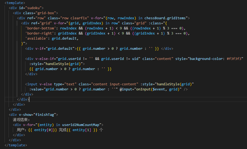The width and height of the screenshot is (247, 149).
Task: Click grid.default after 'available'
Action: [64, 39]
